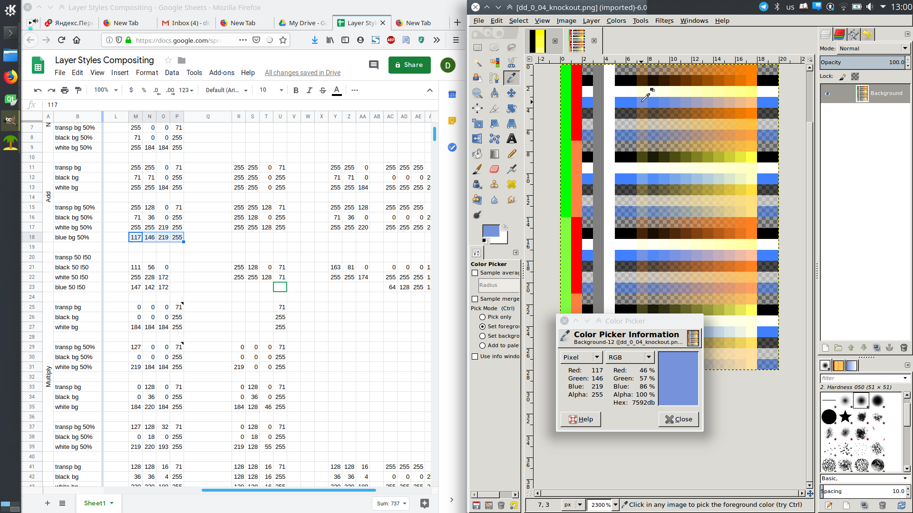Image resolution: width=913 pixels, height=513 pixels.
Task: Hide the Background layer with eye icon
Action: click(827, 94)
